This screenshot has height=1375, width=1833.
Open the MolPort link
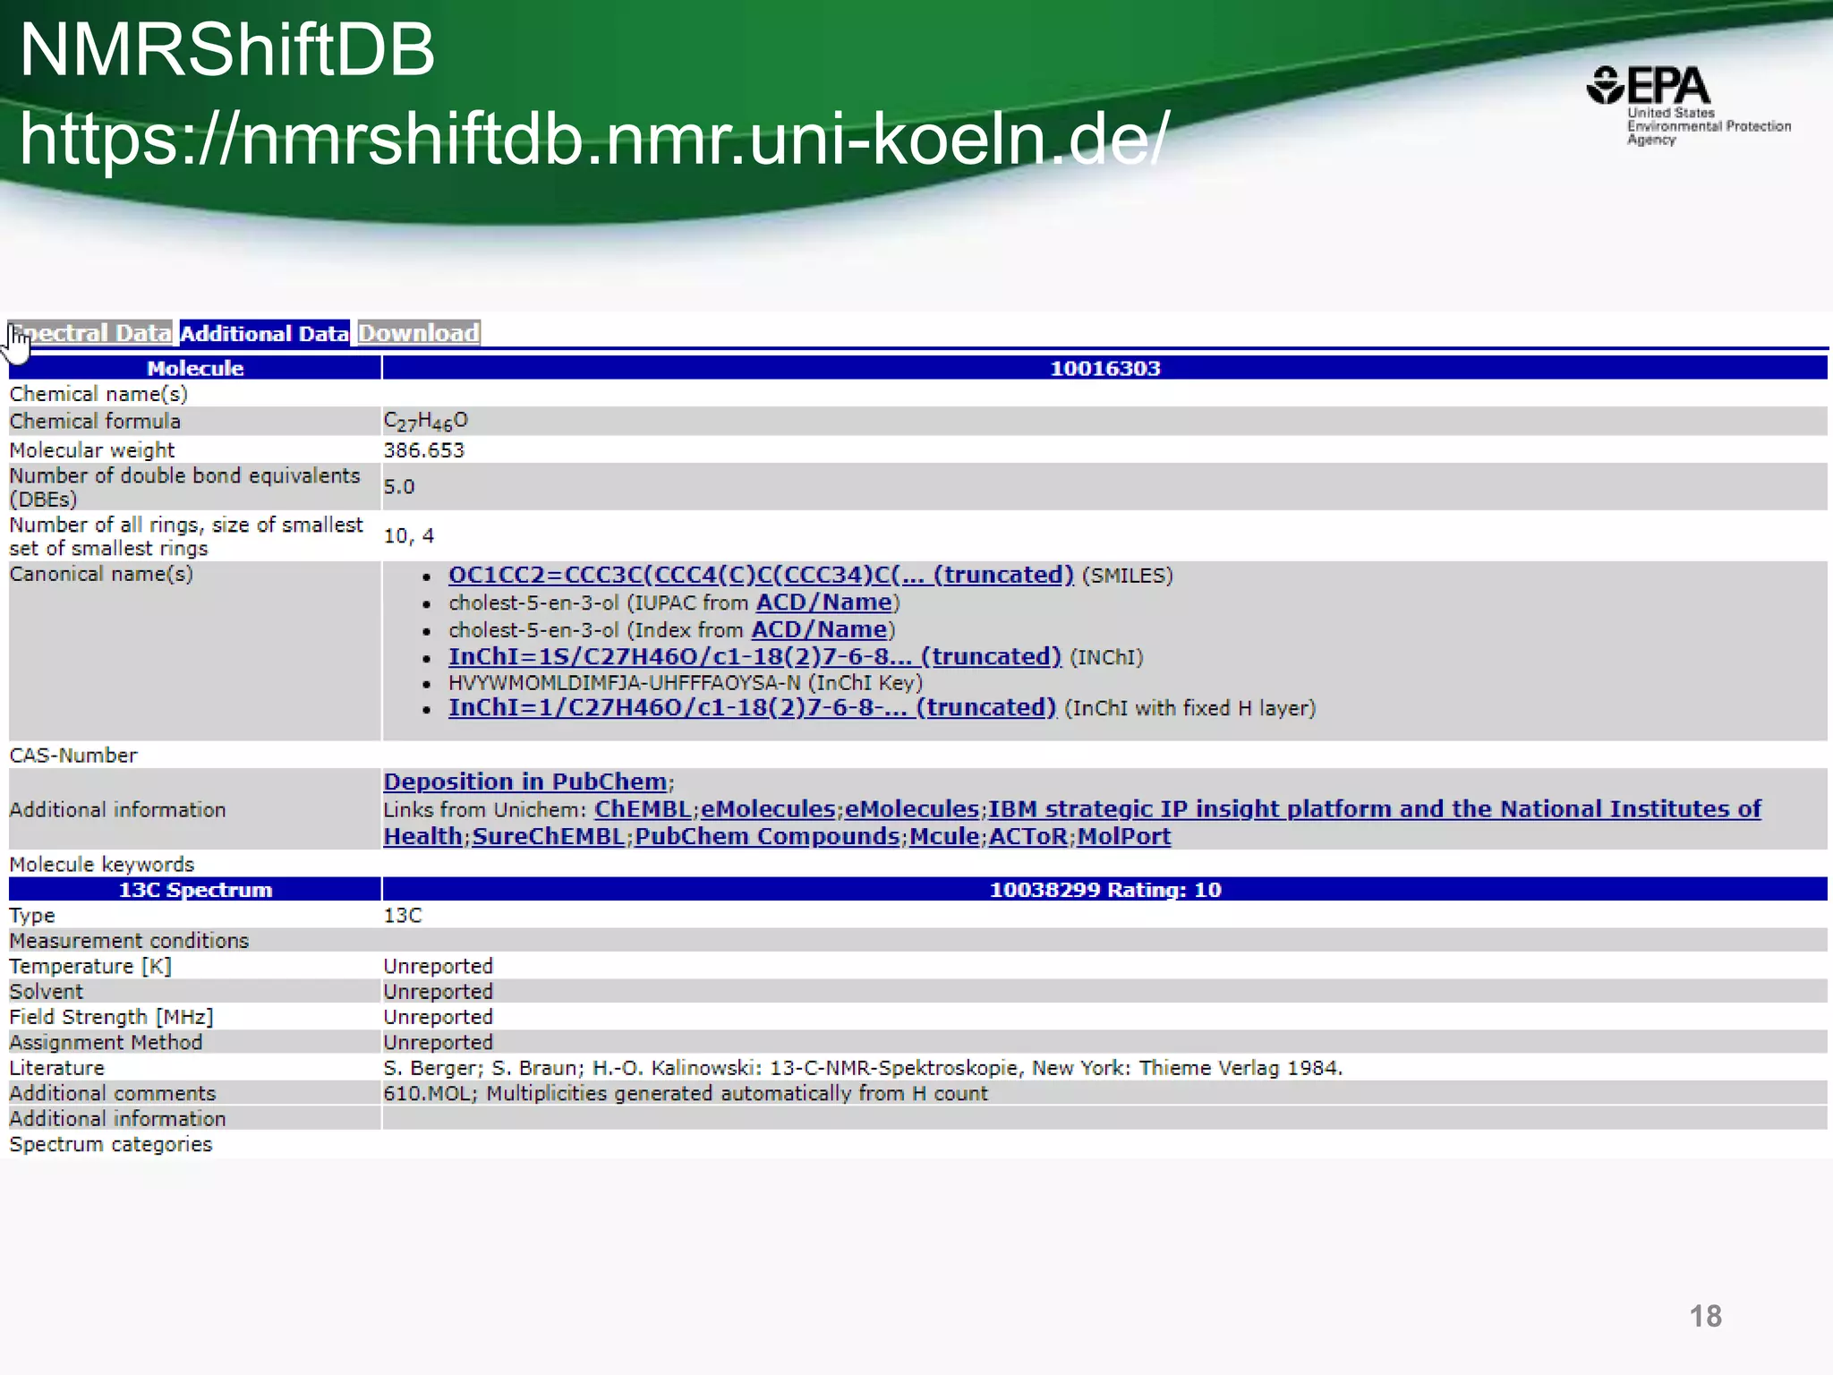pyautogui.click(x=1124, y=836)
